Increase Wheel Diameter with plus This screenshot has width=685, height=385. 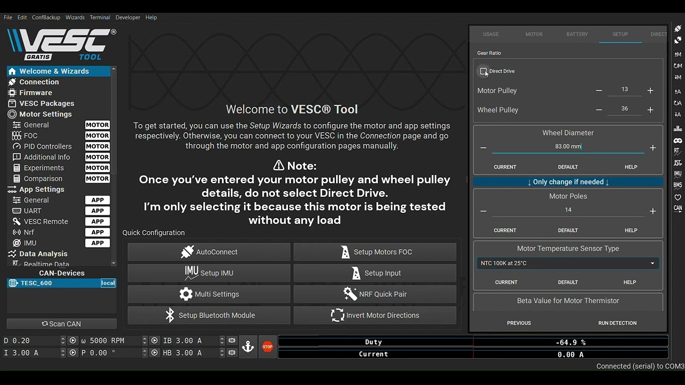click(653, 148)
